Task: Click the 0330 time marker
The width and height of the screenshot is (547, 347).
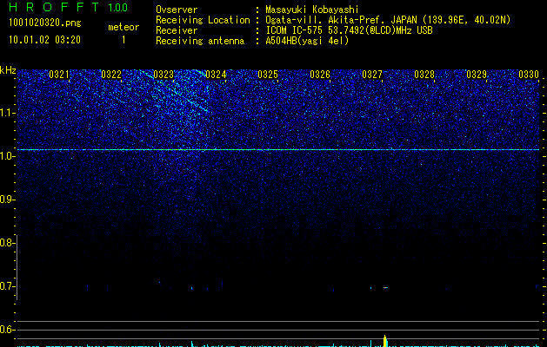Action: click(x=529, y=75)
